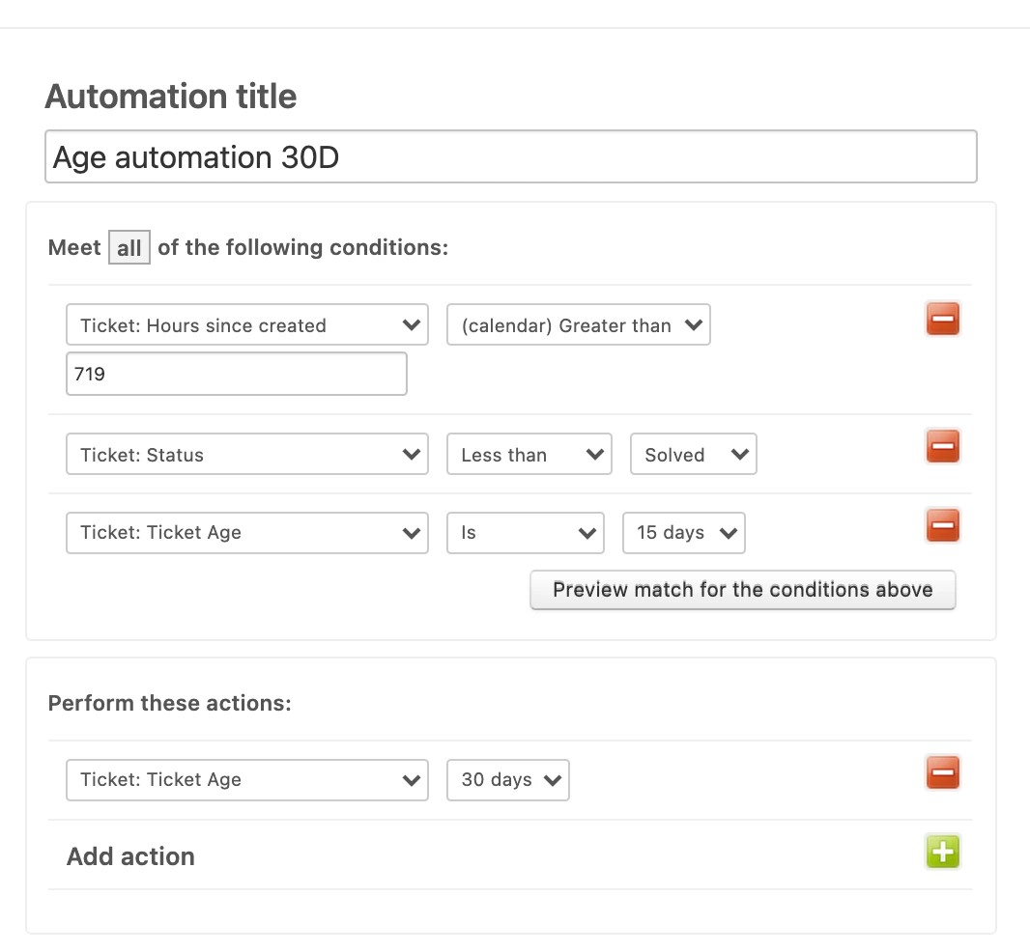Toggle the all/any conditions selector
Viewport: 1030px width, 952px height.
point(129,248)
